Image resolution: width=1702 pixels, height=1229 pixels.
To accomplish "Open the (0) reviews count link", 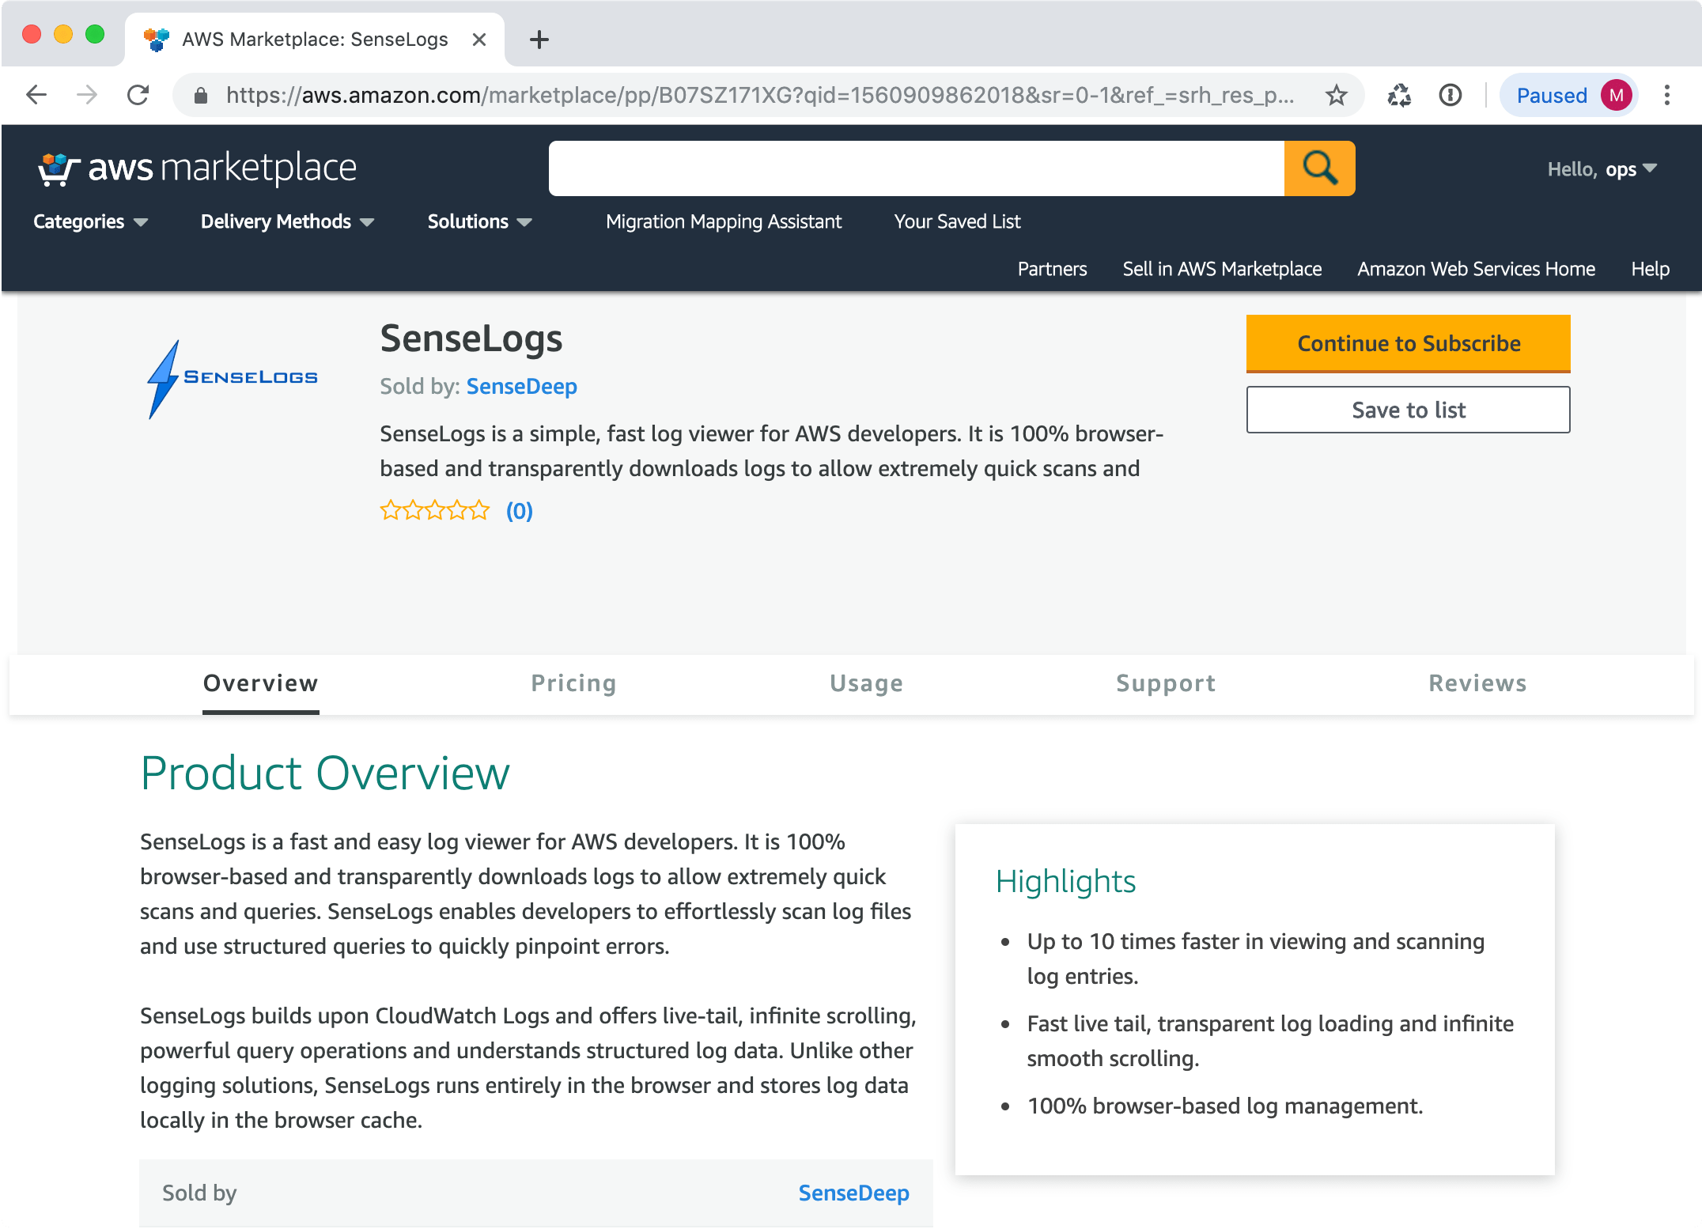I will (520, 512).
